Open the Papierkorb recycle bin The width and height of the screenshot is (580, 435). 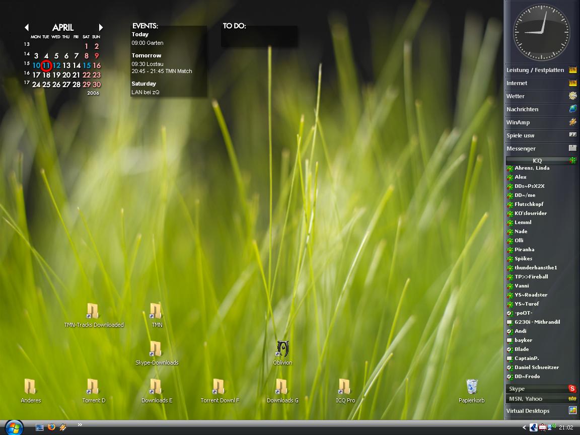[x=472, y=387]
